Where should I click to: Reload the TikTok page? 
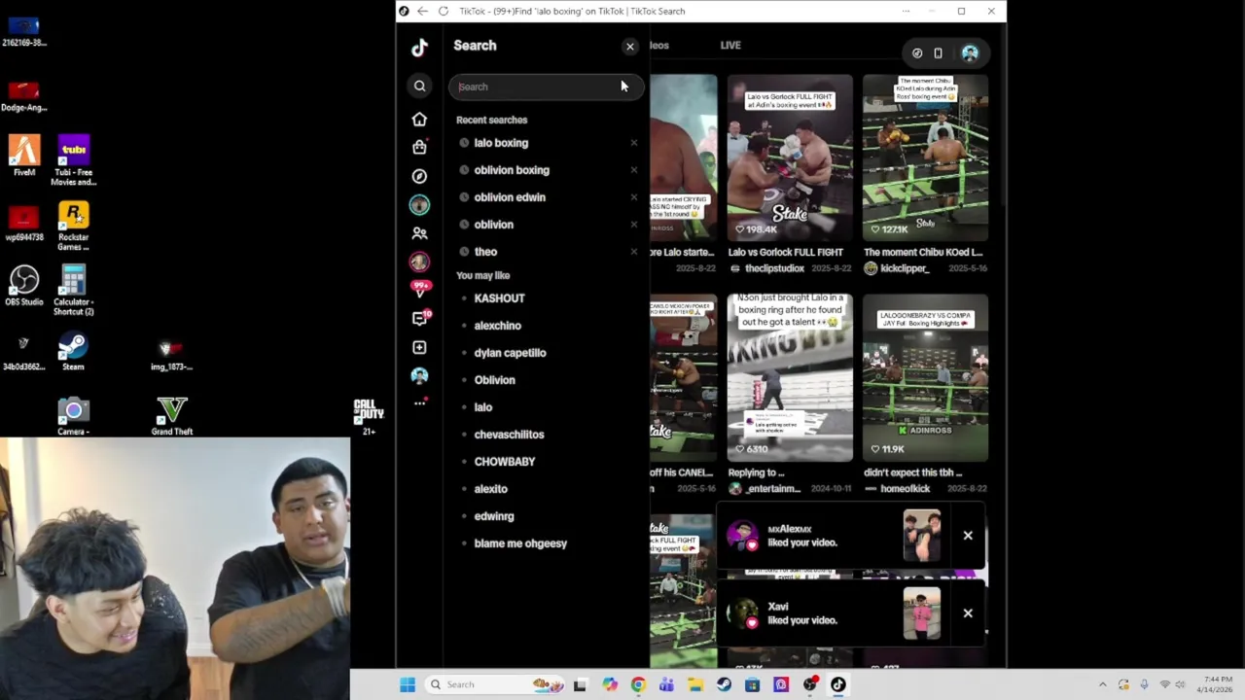(x=444, y=11)
